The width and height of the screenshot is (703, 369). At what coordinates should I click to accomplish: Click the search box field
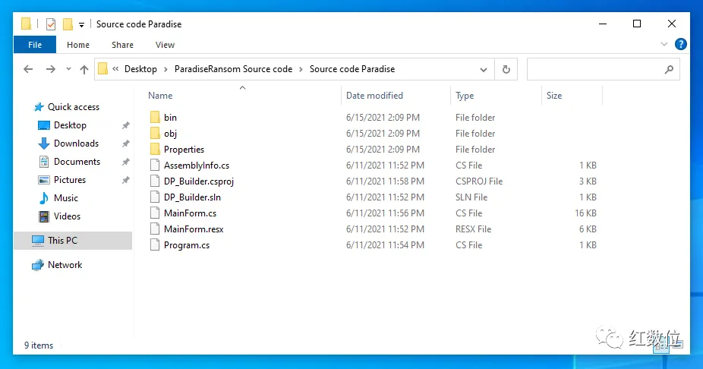[603, 70]
